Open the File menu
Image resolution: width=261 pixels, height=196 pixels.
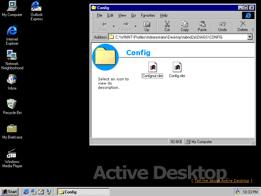(100, 15)
